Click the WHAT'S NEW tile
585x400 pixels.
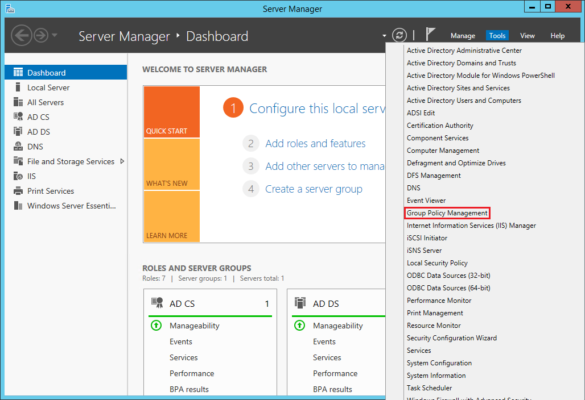(172, 164)
